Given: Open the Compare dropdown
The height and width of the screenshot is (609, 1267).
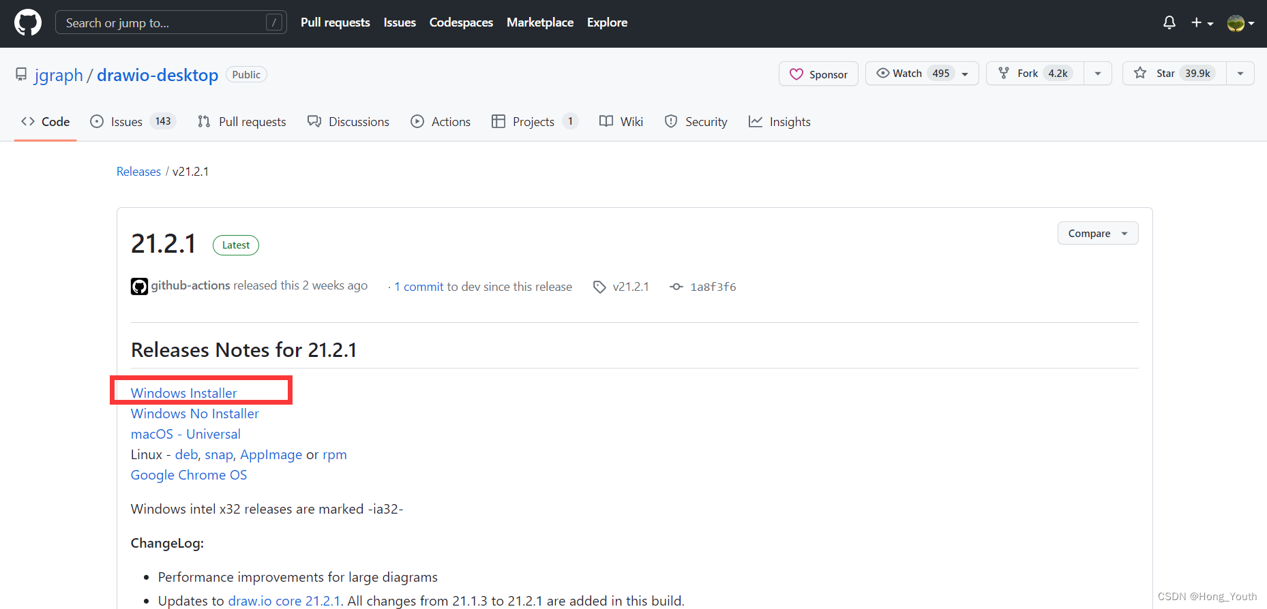Looking at the screenshot, I should 1098,233.
